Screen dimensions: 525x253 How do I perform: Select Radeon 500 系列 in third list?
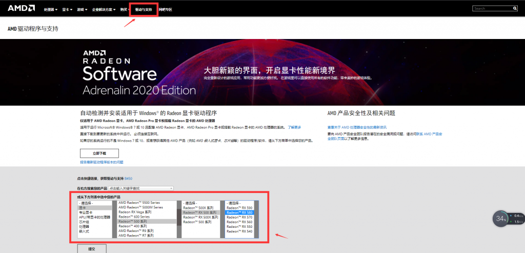(201, 222)
